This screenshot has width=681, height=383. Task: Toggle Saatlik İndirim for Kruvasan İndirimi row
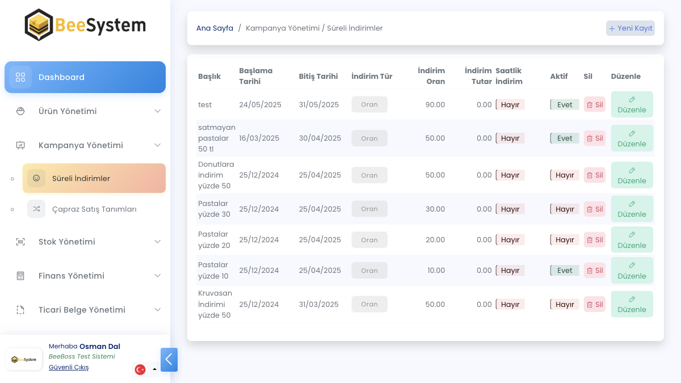[x=510, y=304]
